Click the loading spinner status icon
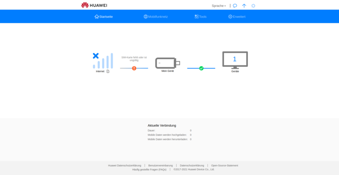 (x=253, y=6)
